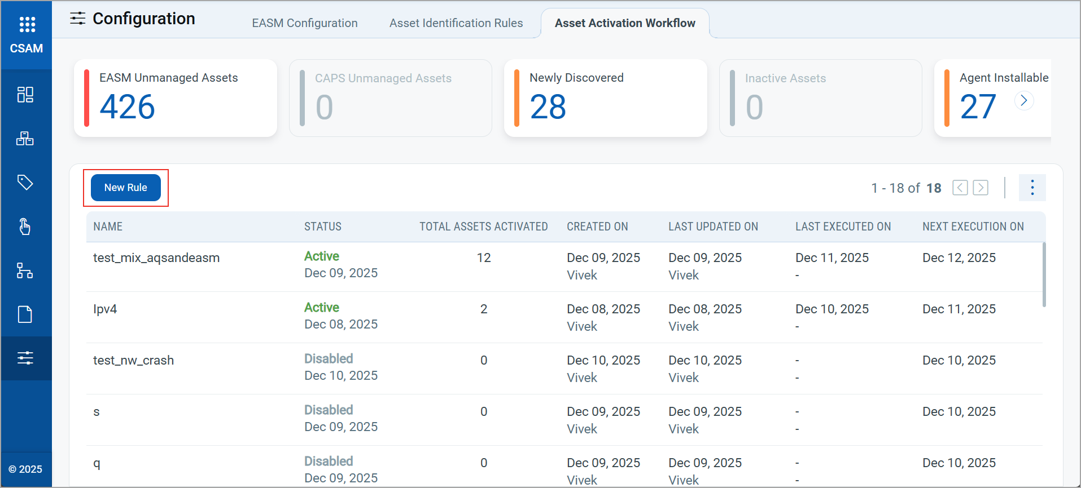Select the Newly Discovered card
1081x488 pixels.
click(x=605, y=98)
